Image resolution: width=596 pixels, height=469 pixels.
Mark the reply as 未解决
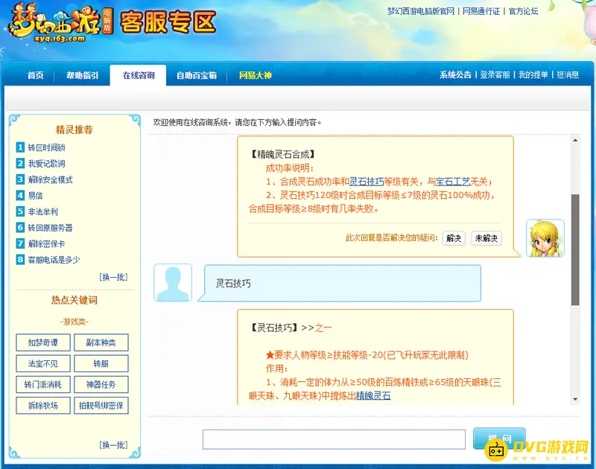point(486,238)
